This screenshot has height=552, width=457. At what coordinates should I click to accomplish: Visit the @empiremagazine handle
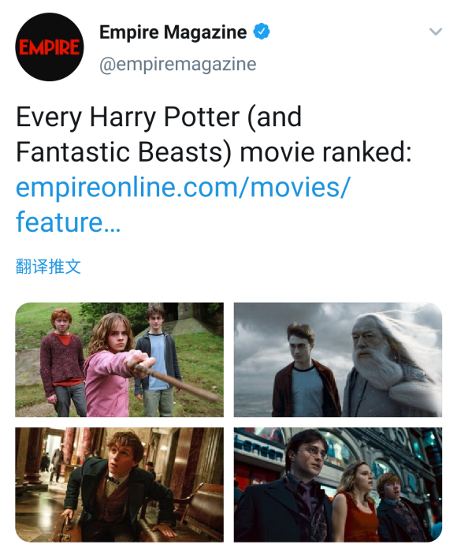pos(177,64)
